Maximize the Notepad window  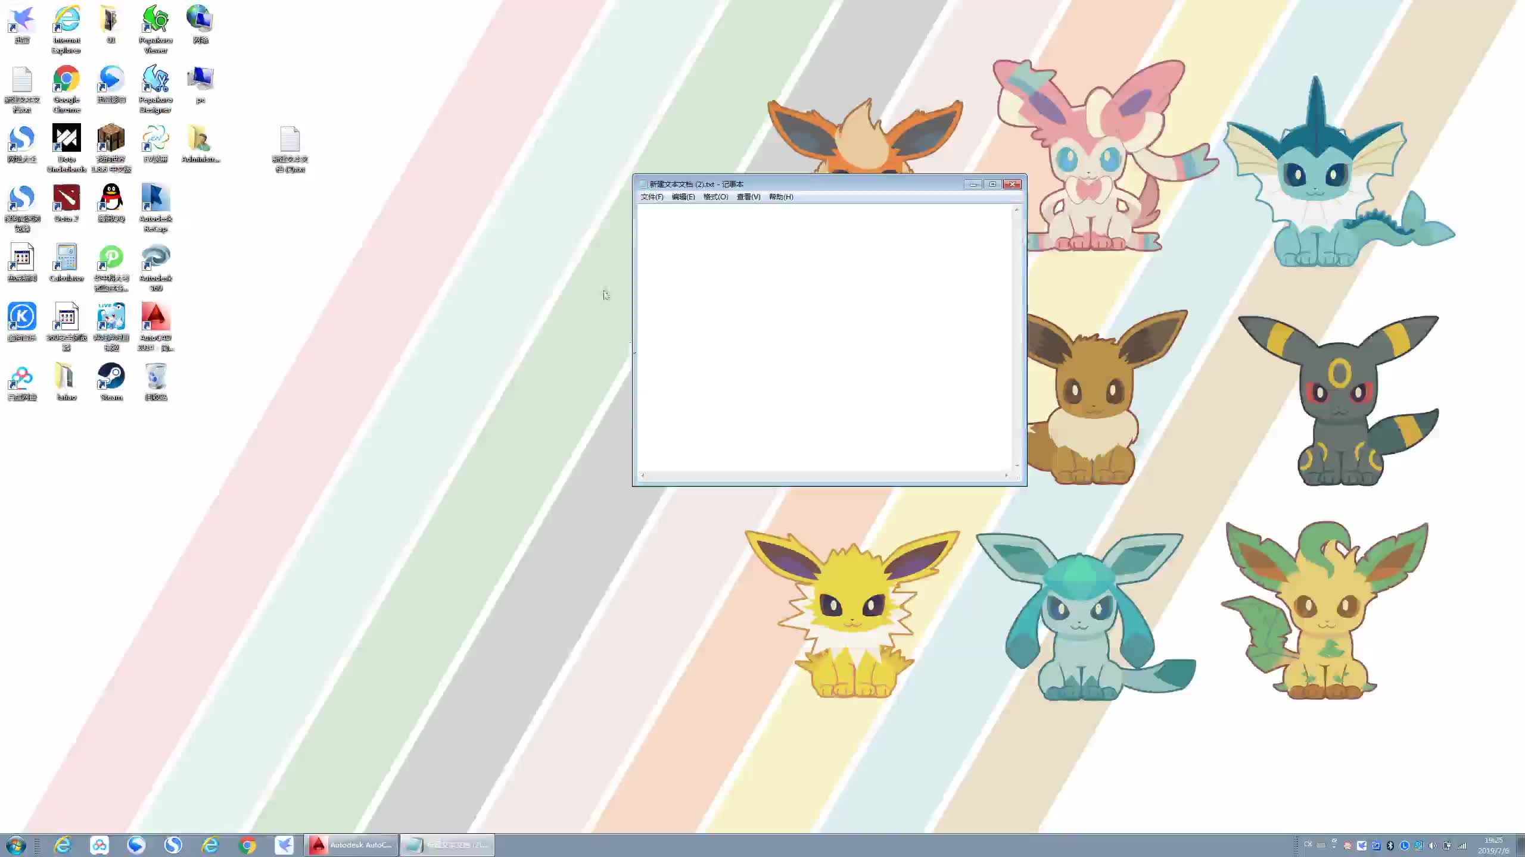click(x=992, y=184)
